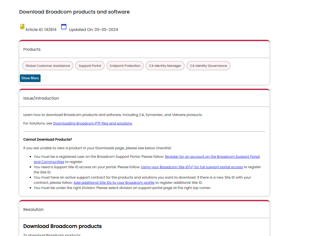Select the Support Portal product tag
The width and height of the screenshot is (324, 236).
click(90, 66)
